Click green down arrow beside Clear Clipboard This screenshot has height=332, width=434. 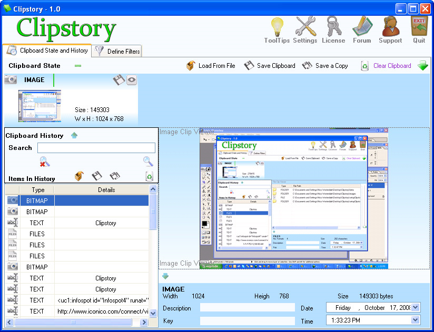(422, 66)
